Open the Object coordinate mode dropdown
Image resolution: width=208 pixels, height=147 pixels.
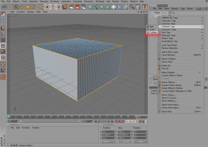(x=108, y=141)
